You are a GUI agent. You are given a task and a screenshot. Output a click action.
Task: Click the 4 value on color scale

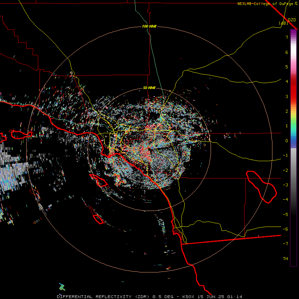click(287, 82)
